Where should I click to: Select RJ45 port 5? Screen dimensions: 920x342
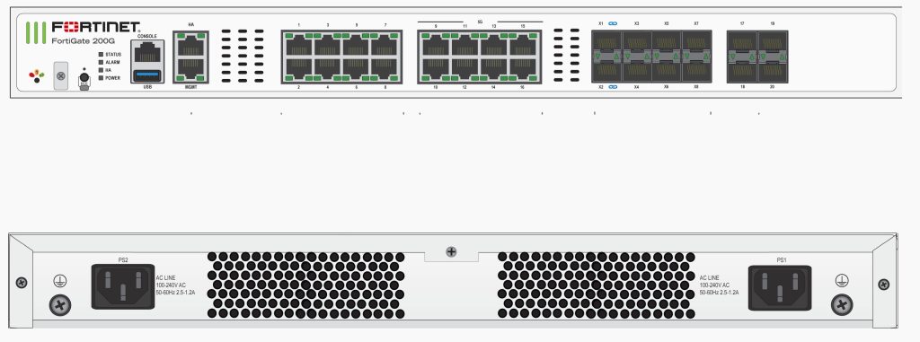pos(356,45)
